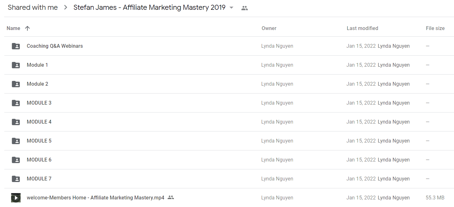Select the Module 2 folder icon
The image size is (454, 207).
click(x=16, y=84)
